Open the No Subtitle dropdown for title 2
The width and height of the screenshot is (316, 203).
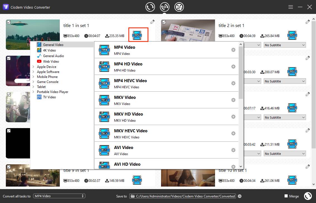285,45
